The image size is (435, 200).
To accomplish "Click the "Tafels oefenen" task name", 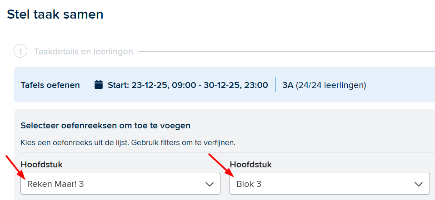I will tap(50, 85).
